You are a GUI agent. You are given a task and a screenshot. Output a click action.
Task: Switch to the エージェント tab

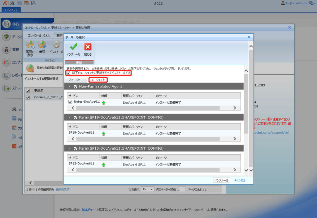(x=98, y=80)
